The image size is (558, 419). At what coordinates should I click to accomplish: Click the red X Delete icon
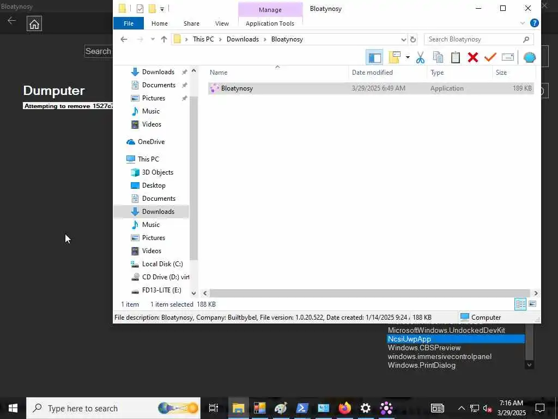tap(473, 57)
